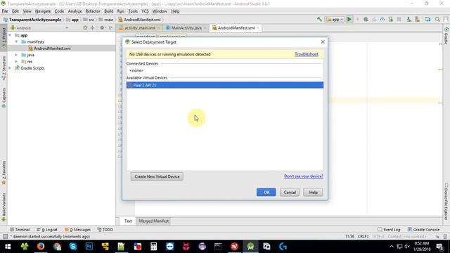
Task: Open the Calculator from the taskbar
Action: tap(153, 247)
